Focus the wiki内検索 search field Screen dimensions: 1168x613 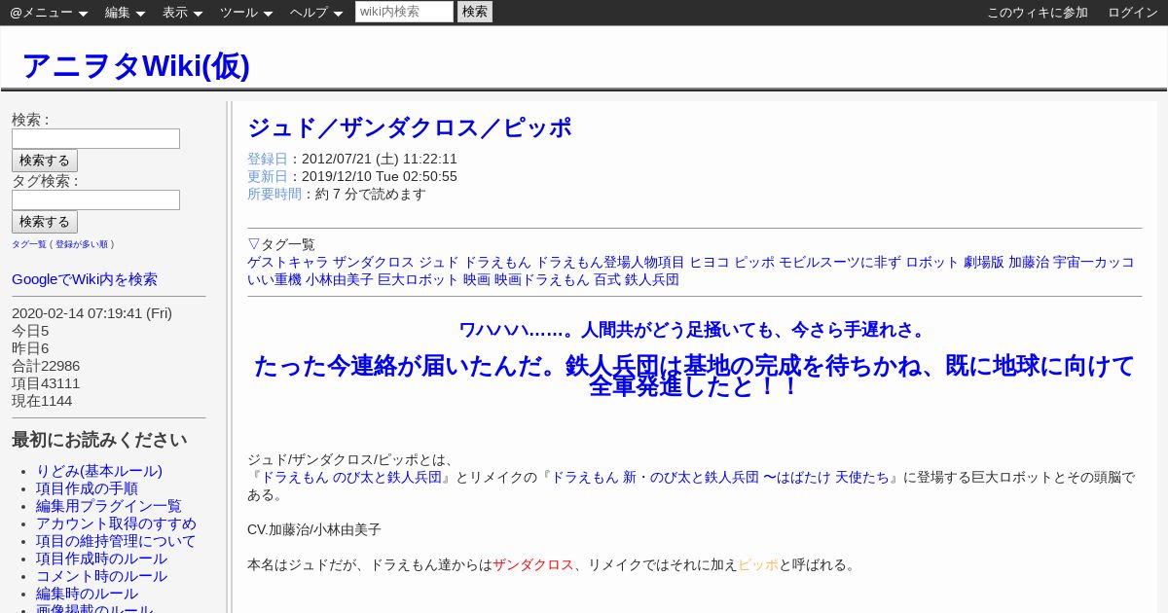[404, 12]
